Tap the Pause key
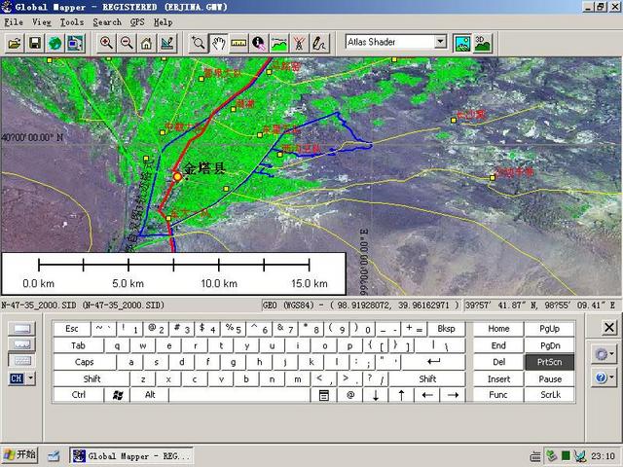 click(x=550, y=378)
